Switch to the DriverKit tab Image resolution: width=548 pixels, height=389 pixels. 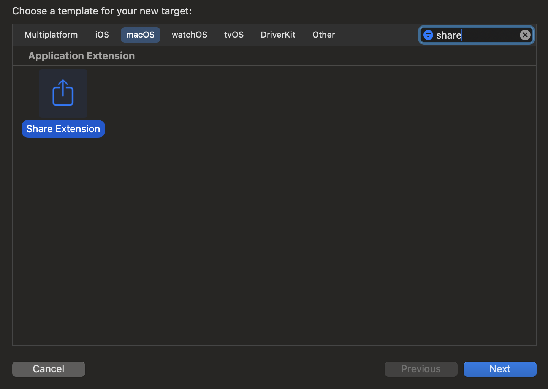click(278, 35)
